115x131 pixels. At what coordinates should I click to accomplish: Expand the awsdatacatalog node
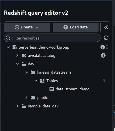coord(17,55)
